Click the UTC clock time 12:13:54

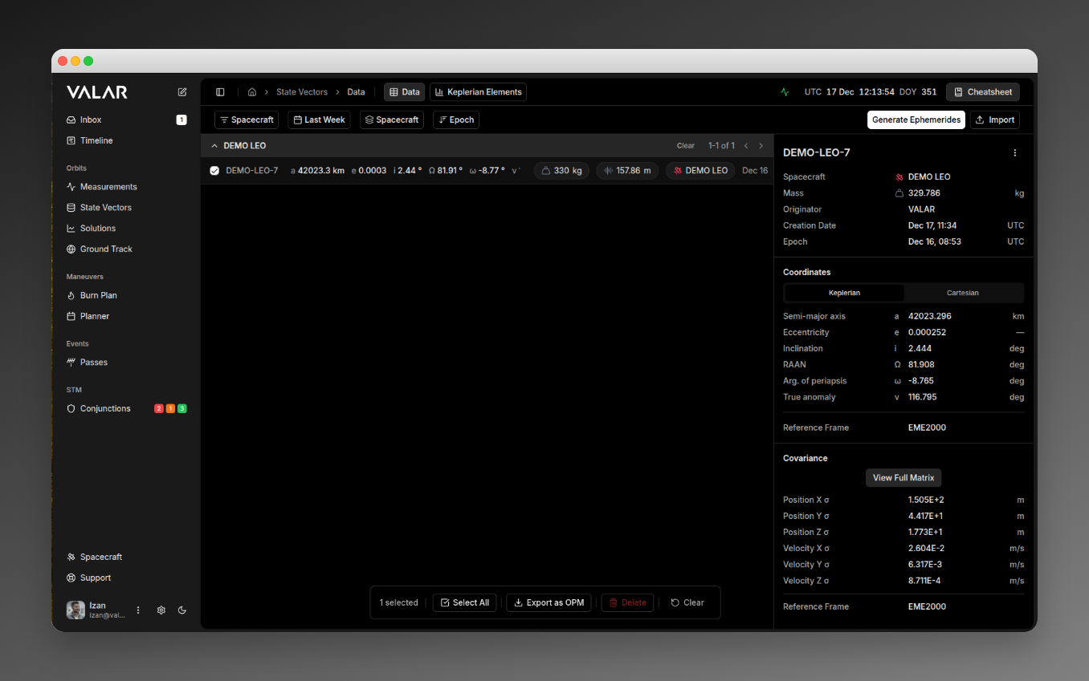pyautogui.click(x=876, y=92)
